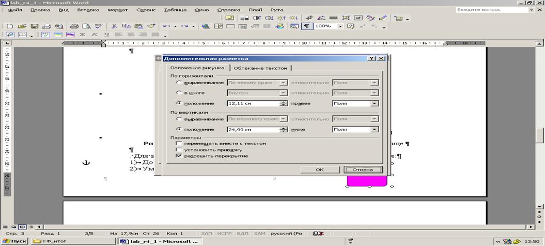Screen dimensions: 545x246
Task: Open the 'правее' Поля dropdown
Action: tap(375, 103)
